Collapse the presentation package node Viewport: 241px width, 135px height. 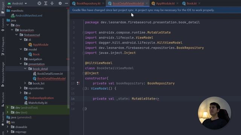coord(21,64)
